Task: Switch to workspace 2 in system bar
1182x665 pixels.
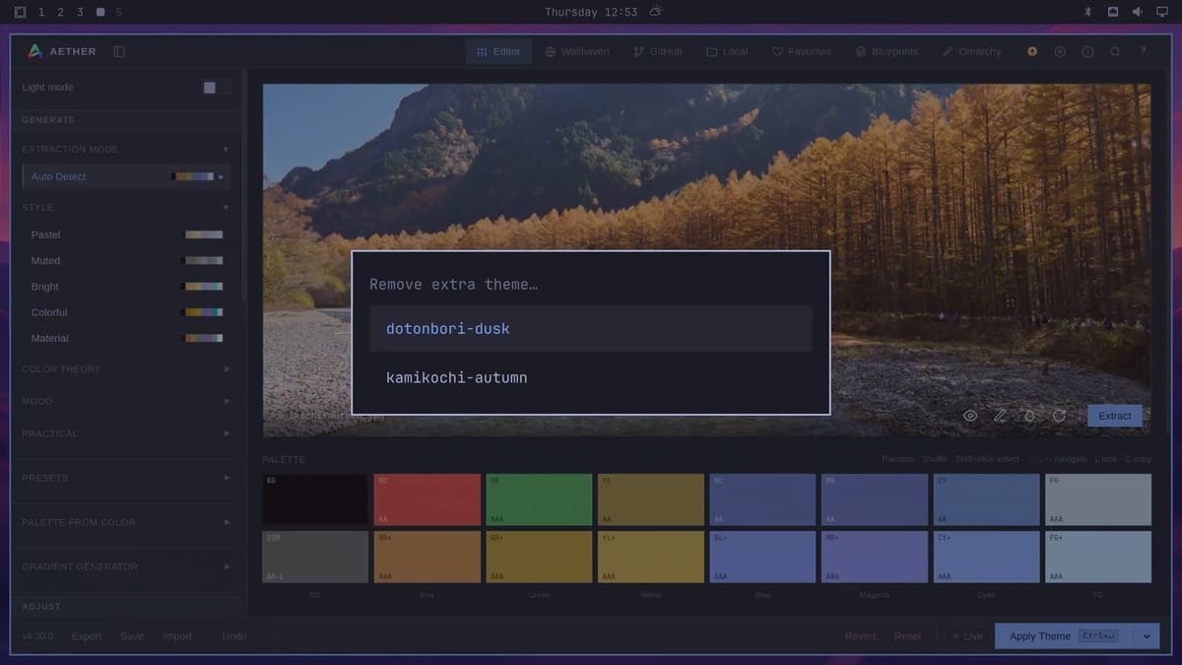Action: point(60,12)
